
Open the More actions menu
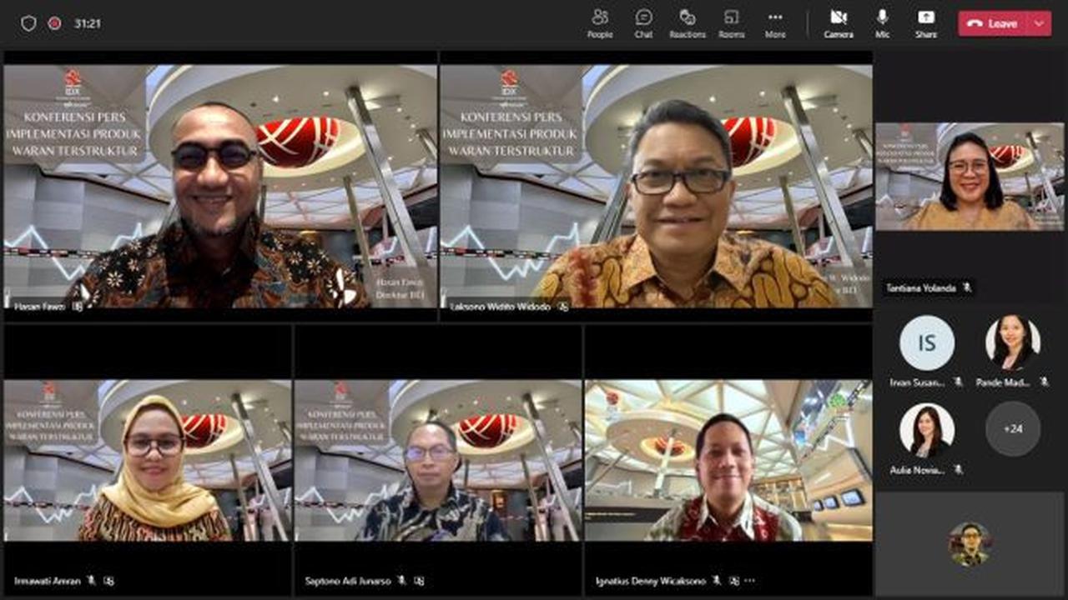[x=775, y=22]
